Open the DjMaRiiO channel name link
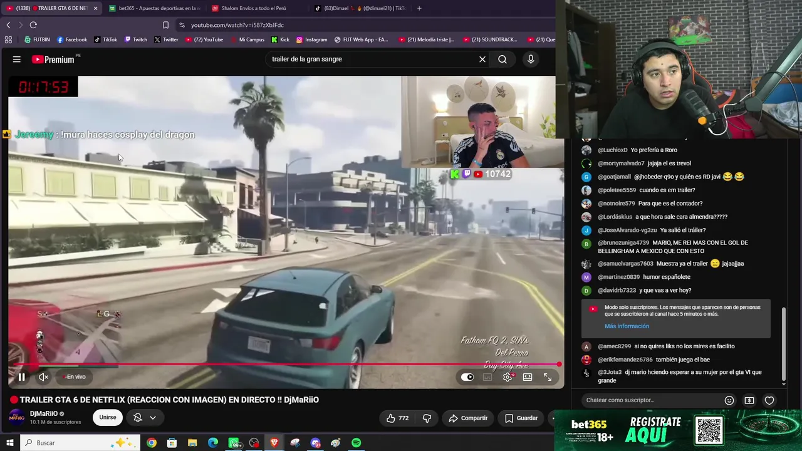Viewport: 802px width, 451px height. pyautogui.click(x=44, y=413)
